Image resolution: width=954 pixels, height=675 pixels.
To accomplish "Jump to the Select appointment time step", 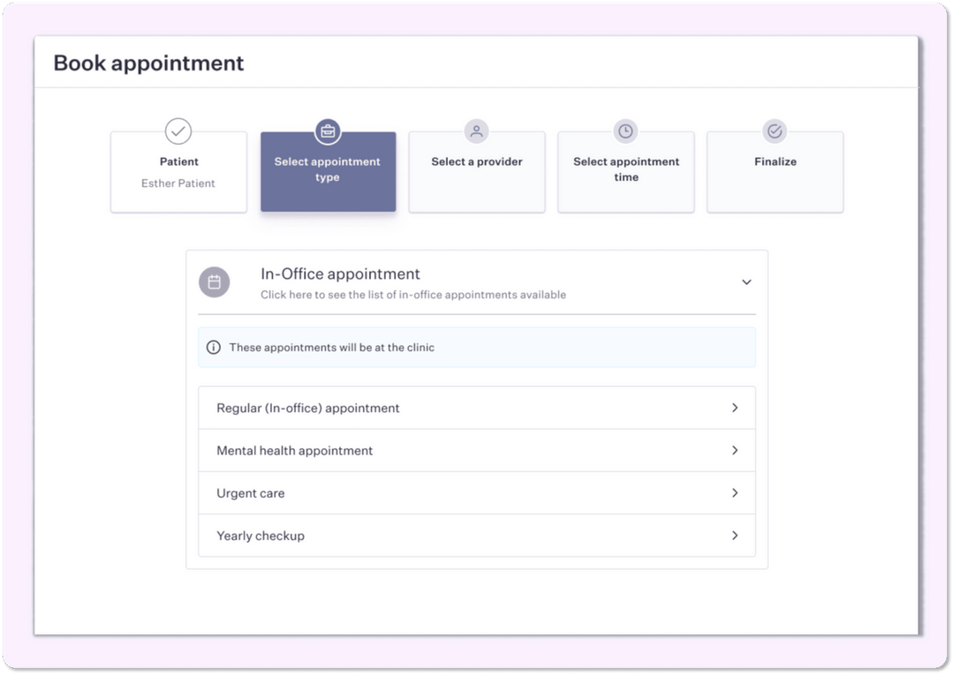I will pos(625,173).
